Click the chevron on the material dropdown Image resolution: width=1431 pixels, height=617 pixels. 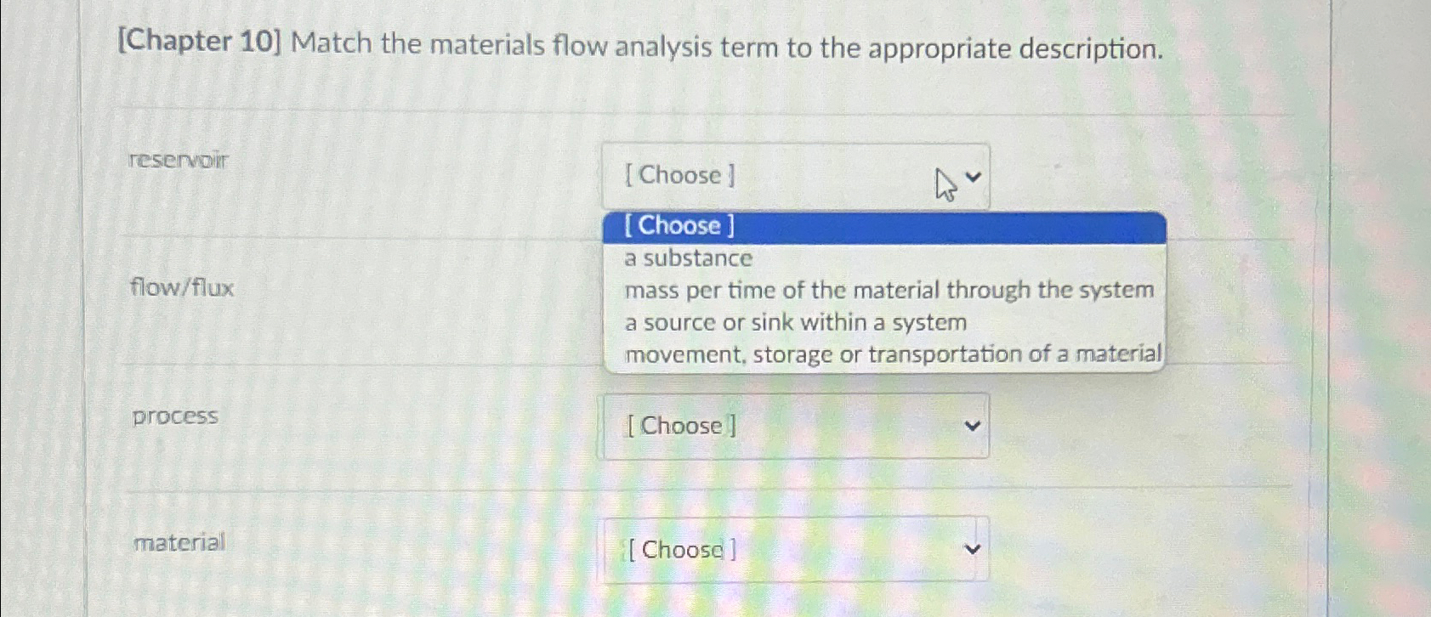click(x=974, y=549)
